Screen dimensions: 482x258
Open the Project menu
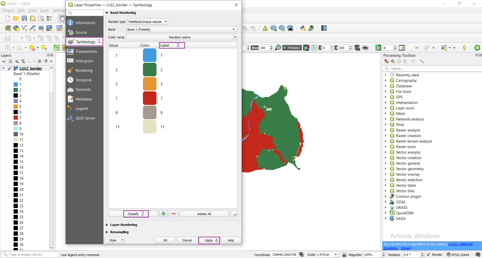[x=8, y=10]
